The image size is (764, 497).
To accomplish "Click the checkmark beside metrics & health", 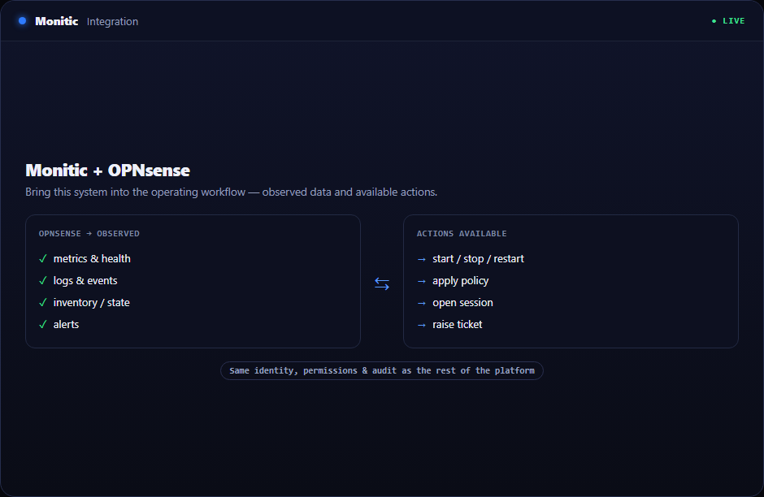I will tap(43, 258).
